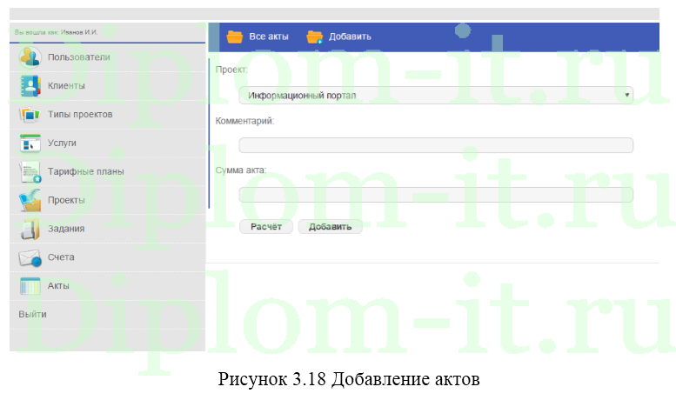The height and width of the screenshot is (400, 676).
Task: Click the Клиенты address book icon
Action: [x=30, y=86]
